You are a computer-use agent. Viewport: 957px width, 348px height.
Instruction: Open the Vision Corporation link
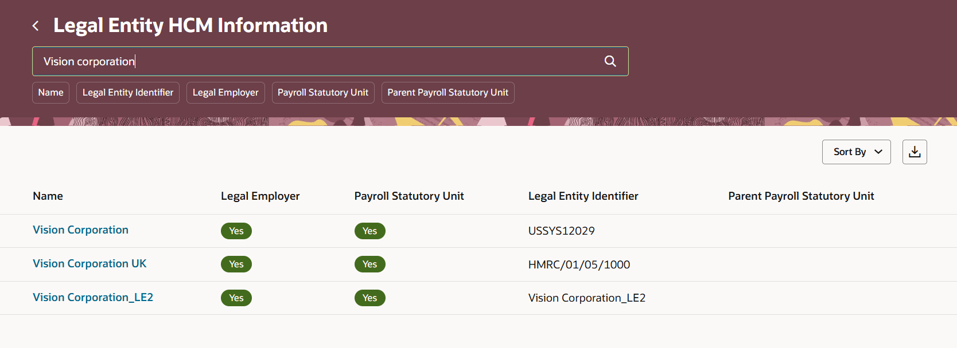tap(80, 230)
